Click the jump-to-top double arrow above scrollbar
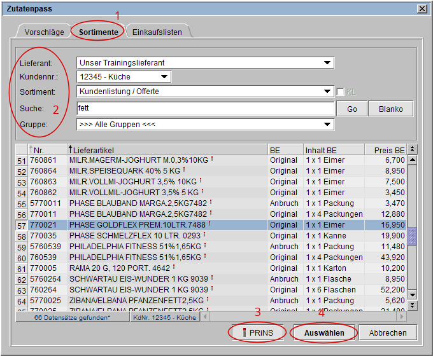 click(x=412, y=149)
